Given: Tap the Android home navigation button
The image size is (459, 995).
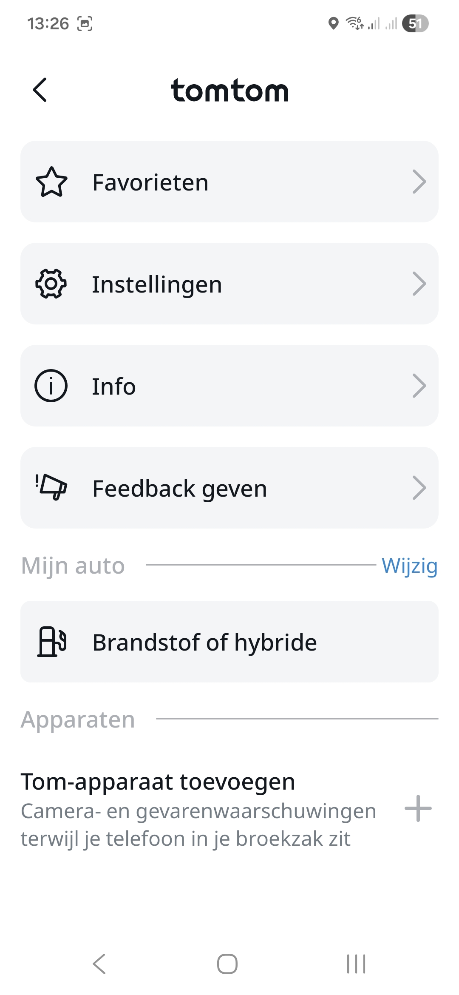Looking at the screenshot, I should [x=227, y=964].
